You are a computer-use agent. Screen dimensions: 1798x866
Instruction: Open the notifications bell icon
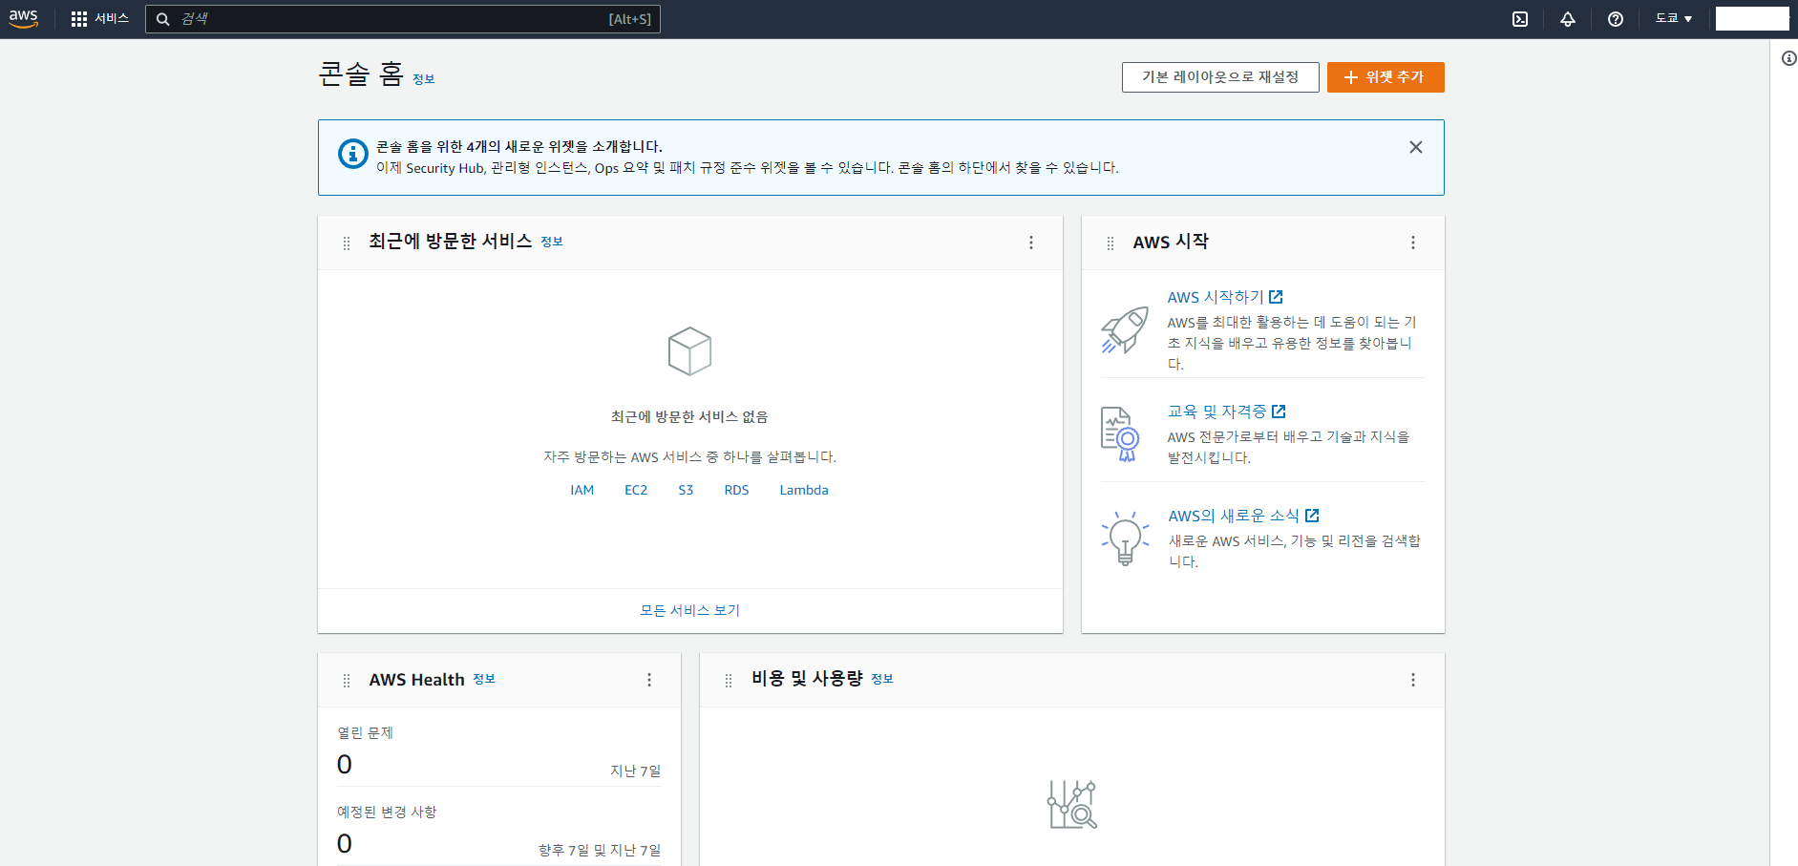[x=1568, y=19]
